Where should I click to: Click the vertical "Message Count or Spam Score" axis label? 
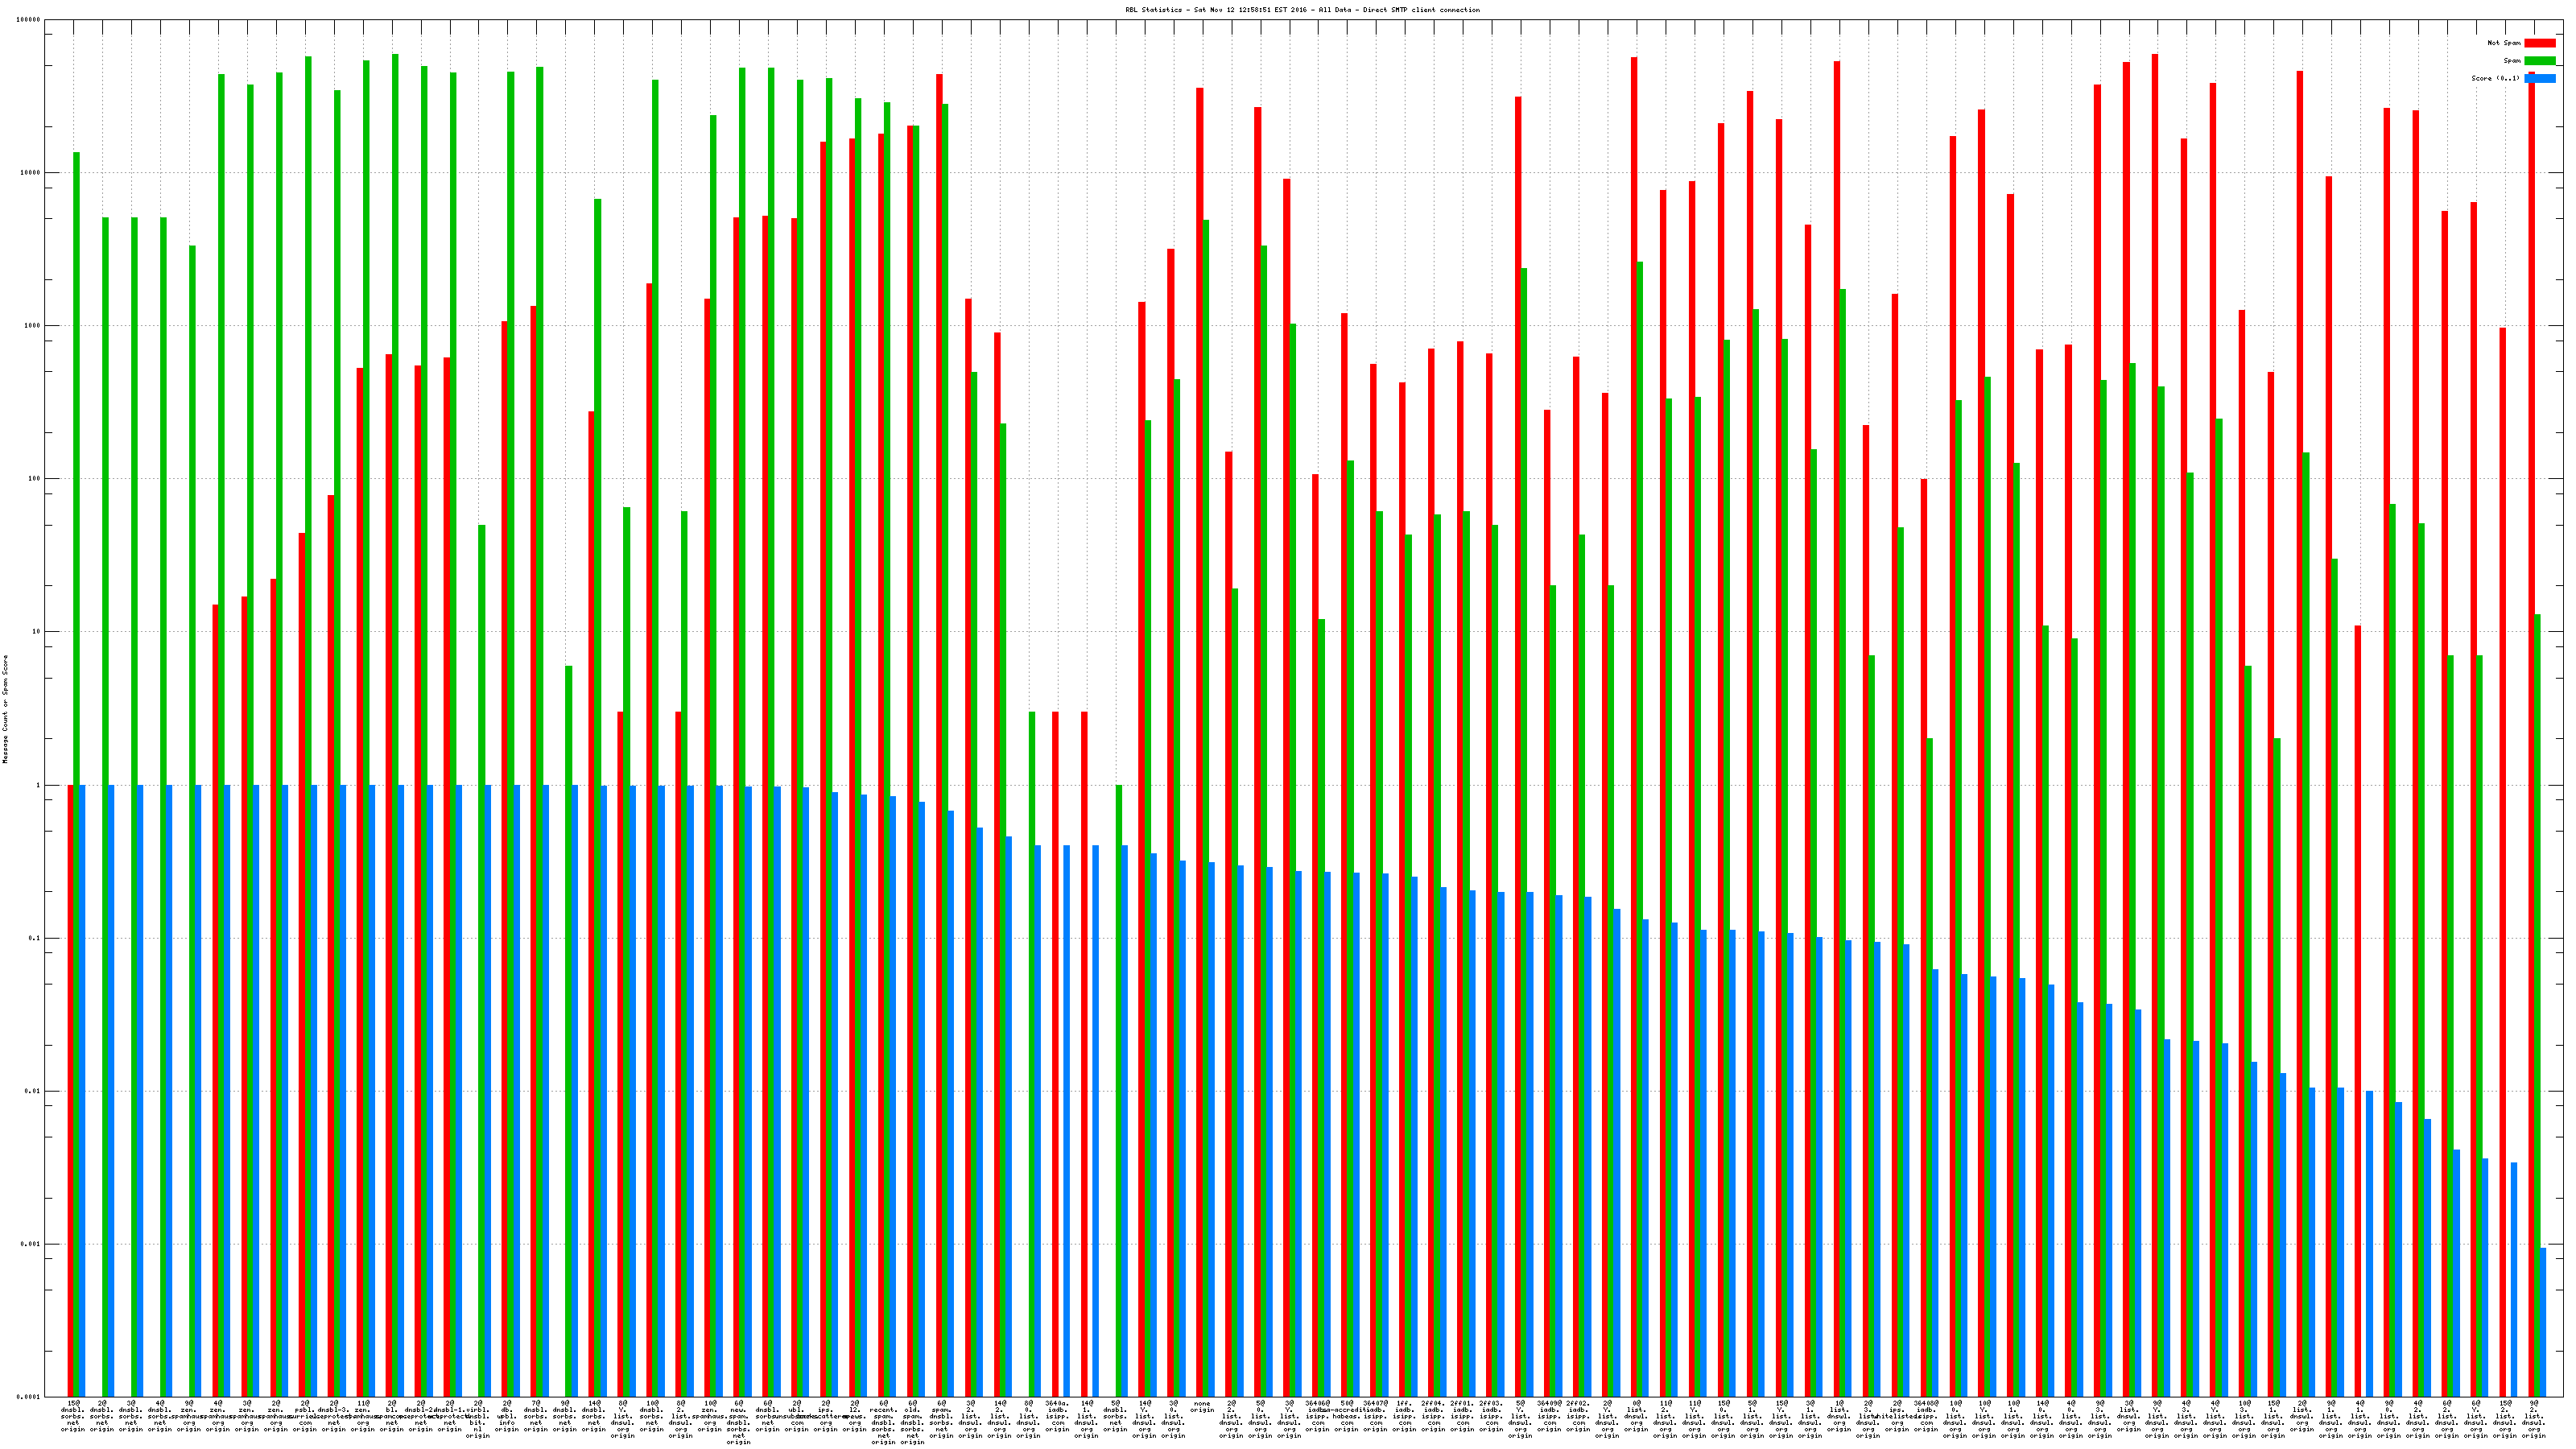tap(5, 709)
